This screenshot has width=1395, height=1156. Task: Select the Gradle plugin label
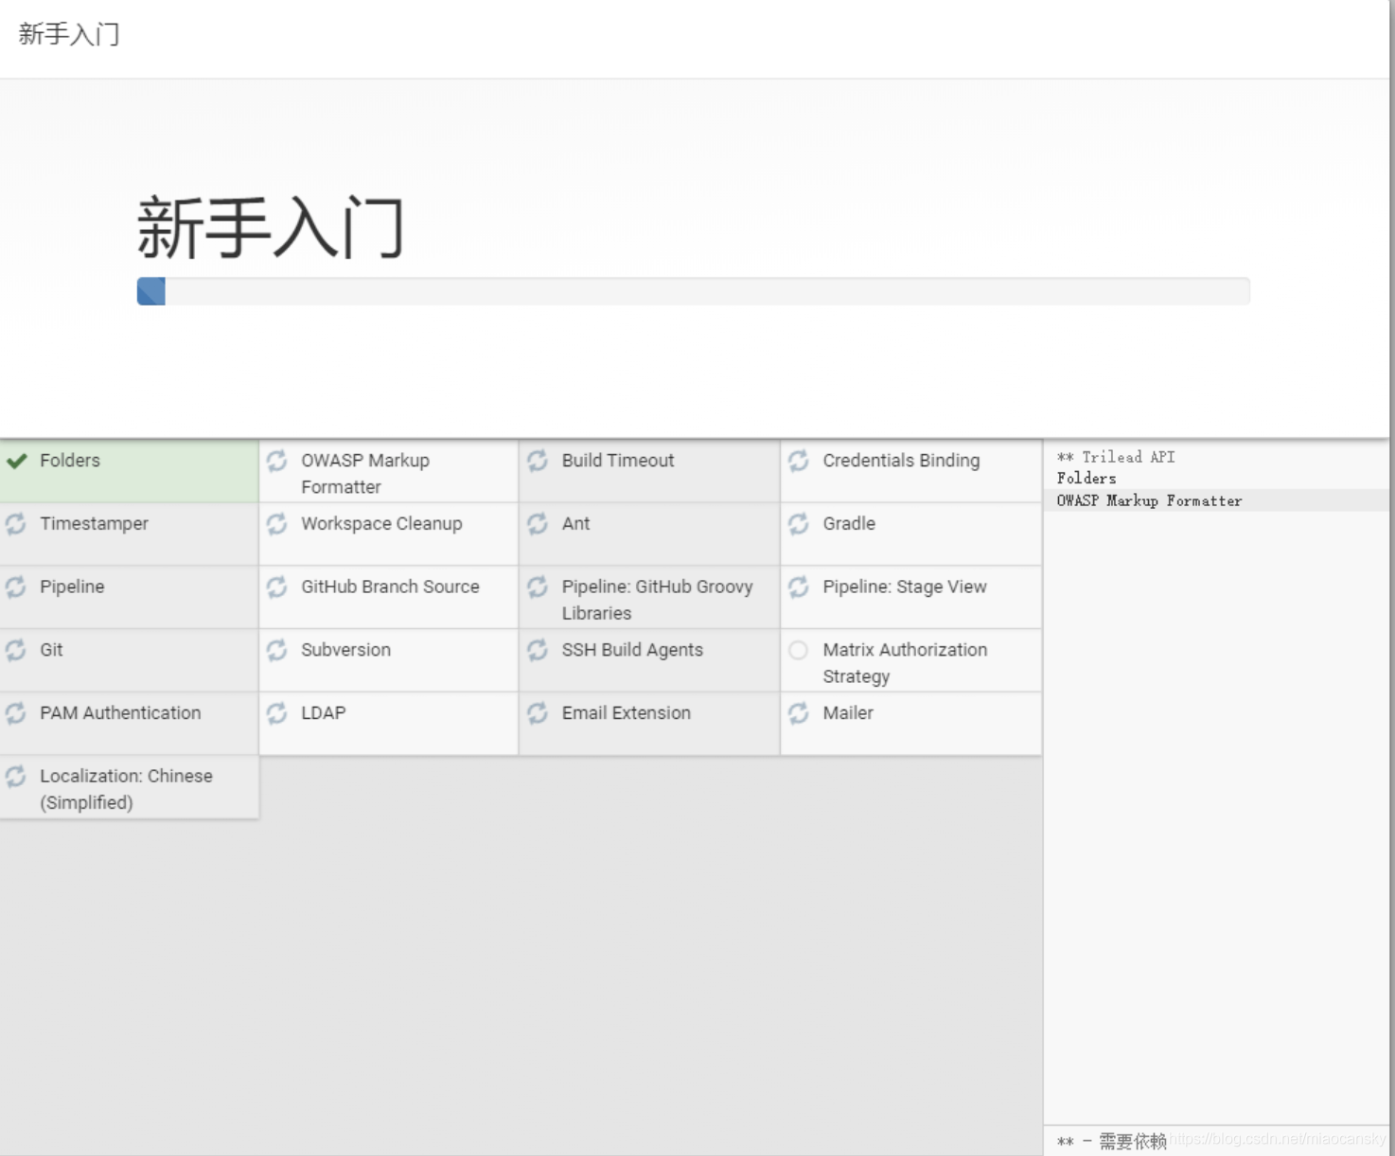click(849, 524)
